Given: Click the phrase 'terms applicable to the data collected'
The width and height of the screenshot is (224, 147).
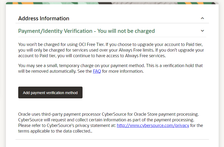Looking at the screenshot, I should (55, 131).
